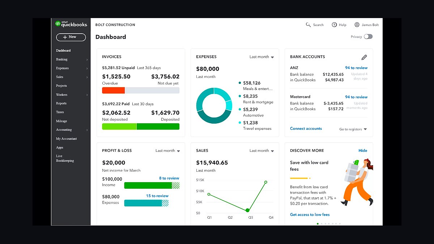Click Connect accounts link
This screenshot has width=434, height=244.
pyautogui.click(x=306, y=128)
